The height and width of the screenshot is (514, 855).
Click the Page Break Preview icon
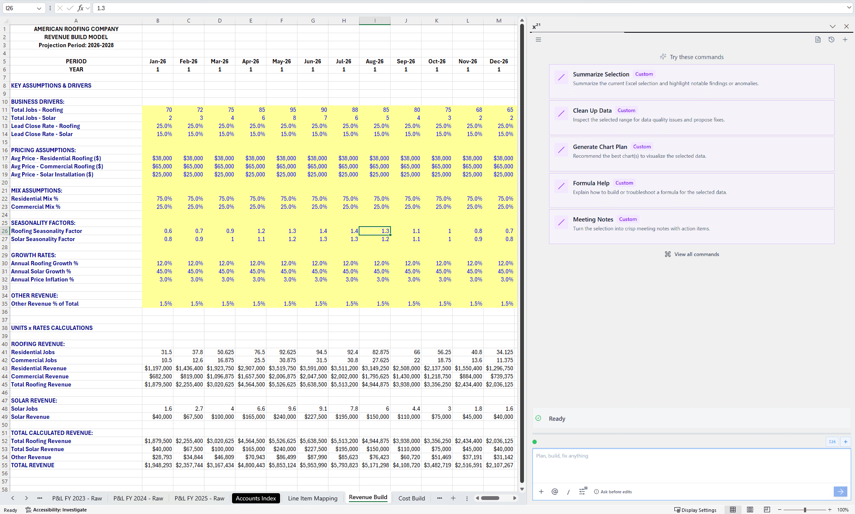767,509
